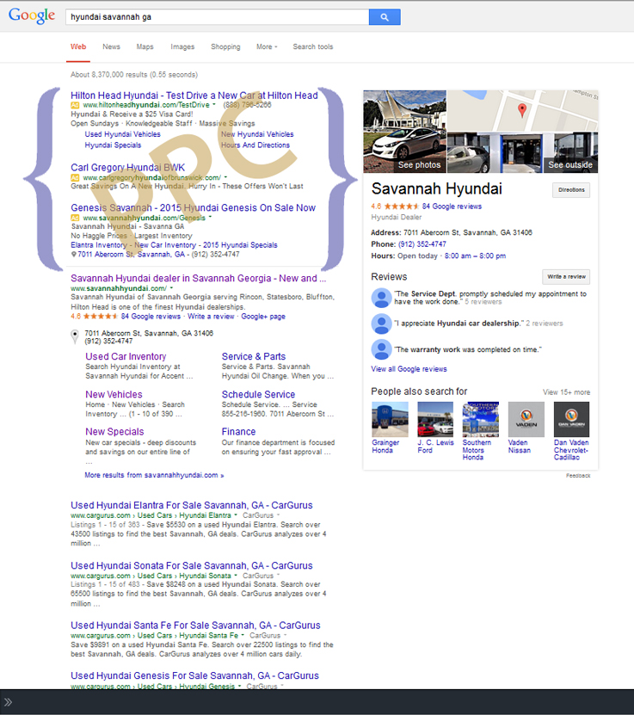Click Southern Motors Honda thumbnail
Viewport: 634px width, 715px height.
pyautogui.click(x=480, y=420)
